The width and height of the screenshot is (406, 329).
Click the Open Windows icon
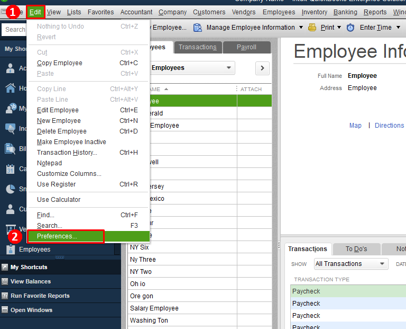(5, 310)
